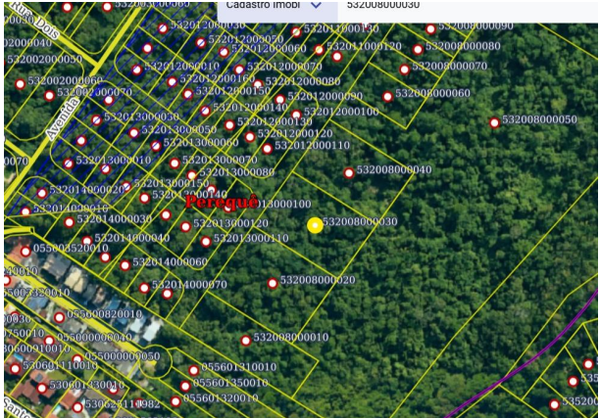This screenshot has height=418, width=600.
Task: Select the marker for parcel 532008000060
Action: [387, 96]
